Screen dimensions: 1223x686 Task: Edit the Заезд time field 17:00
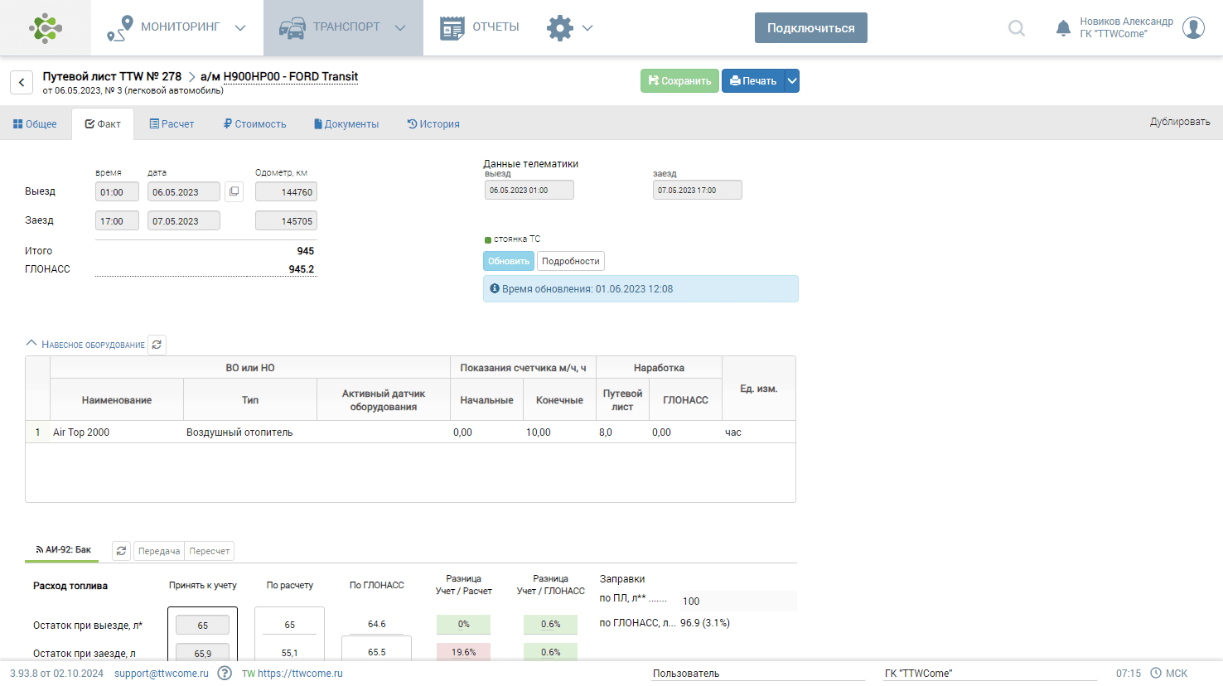coord(117,221)
